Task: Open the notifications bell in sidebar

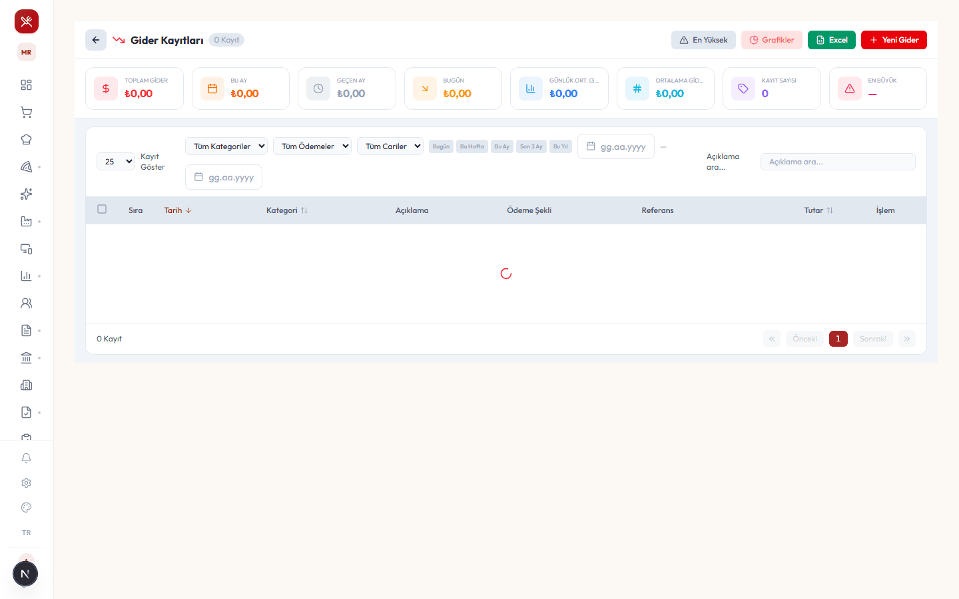Action: (26, 458)
